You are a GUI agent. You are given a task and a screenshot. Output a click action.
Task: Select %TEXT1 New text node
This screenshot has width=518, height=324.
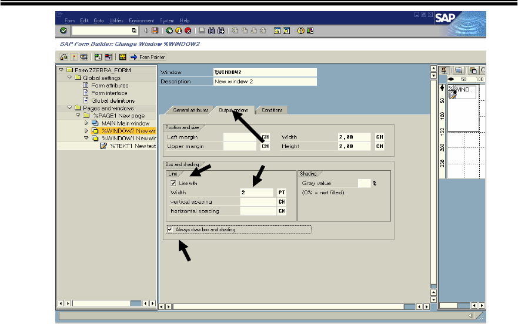pyautogui.click(x=133, y=146)
